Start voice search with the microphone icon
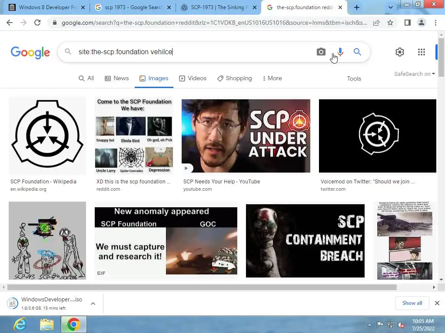 pos(340,52)
